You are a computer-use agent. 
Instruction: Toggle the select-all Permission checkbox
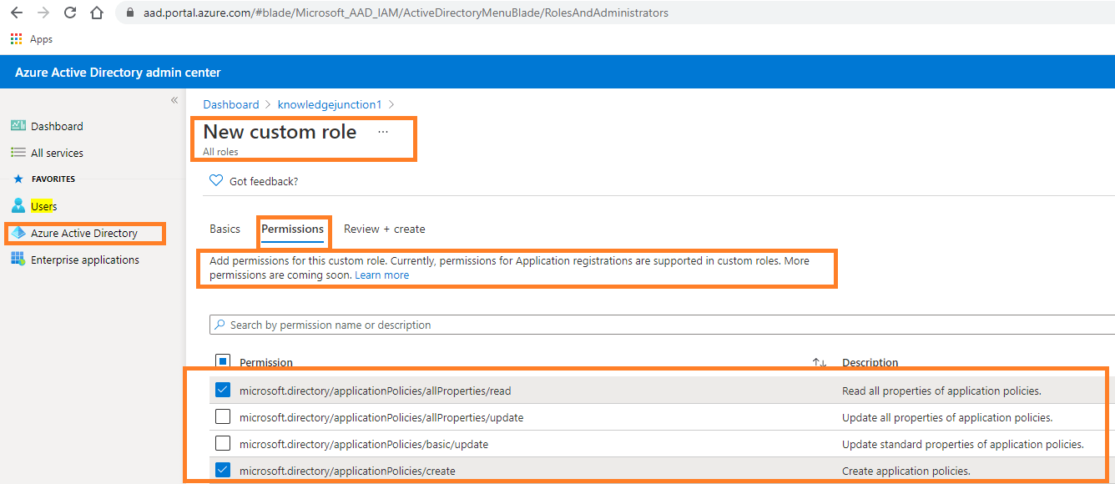point(223,360)
